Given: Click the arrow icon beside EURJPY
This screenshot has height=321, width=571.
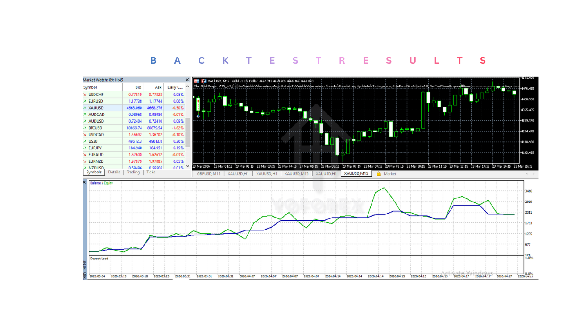Looking at the screenshot, I should point(85,148).
